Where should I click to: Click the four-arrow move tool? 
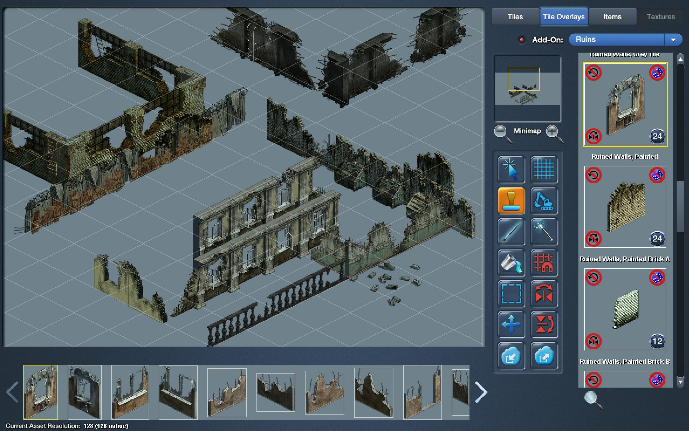point(511,324)
